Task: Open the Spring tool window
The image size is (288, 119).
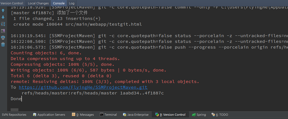Action: click(x=199, y=115)
